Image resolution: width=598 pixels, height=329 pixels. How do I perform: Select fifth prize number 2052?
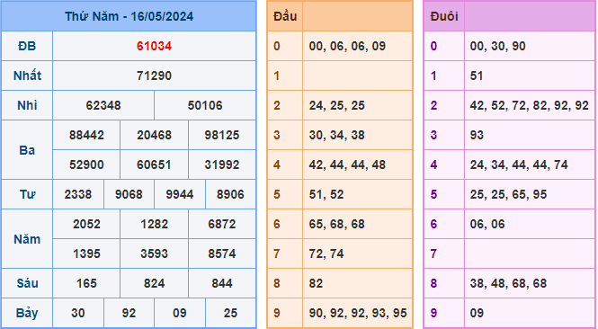point(86,224)
